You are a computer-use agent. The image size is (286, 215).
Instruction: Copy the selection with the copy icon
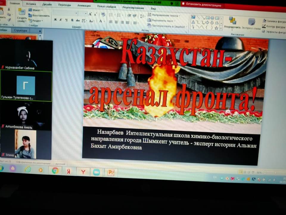coord(9,14)
